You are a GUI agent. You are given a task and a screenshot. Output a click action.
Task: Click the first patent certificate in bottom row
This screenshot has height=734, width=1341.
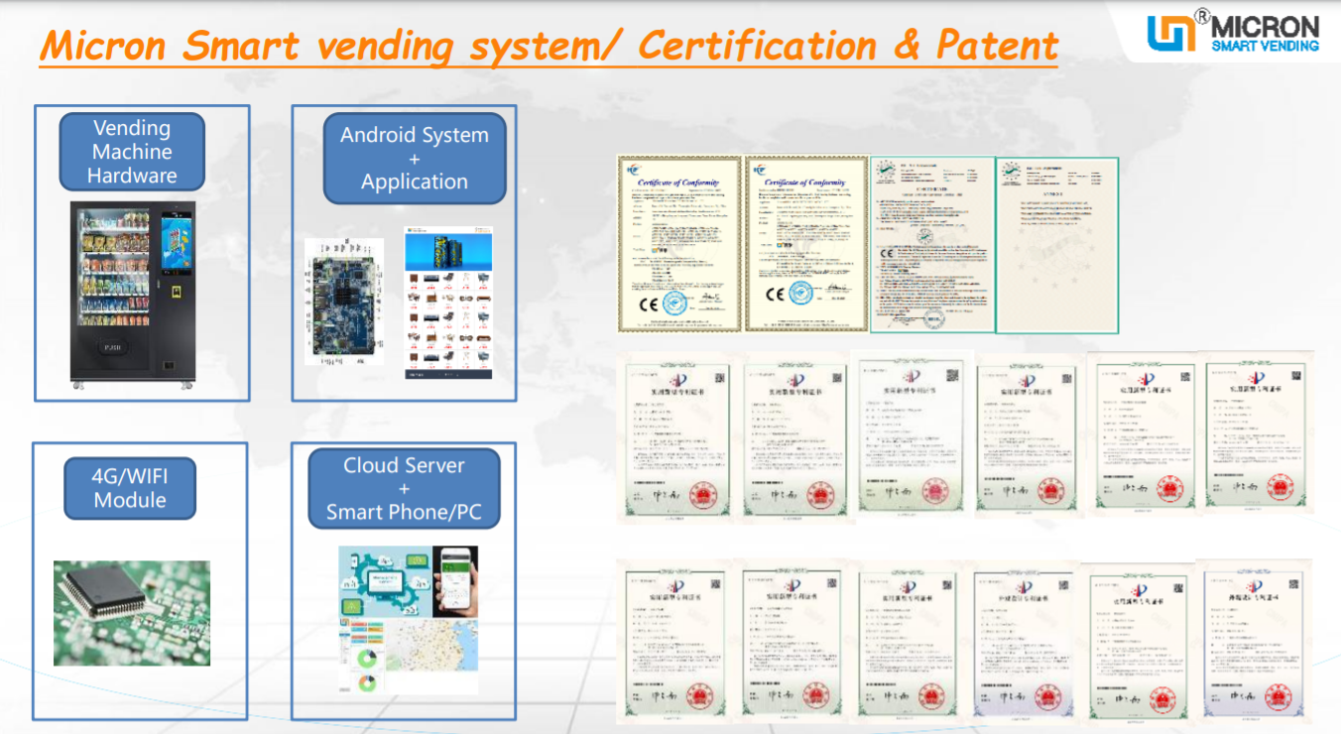[x=674, y=643]
